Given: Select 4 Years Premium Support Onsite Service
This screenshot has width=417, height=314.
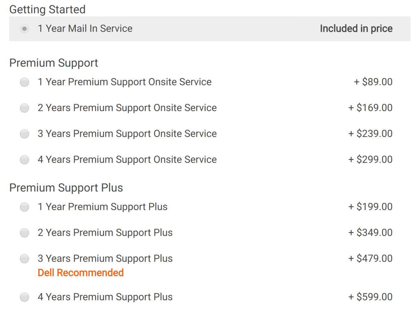Looking at the screenshot, I should 24,159.
